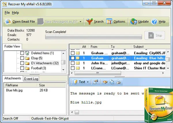Click the folder tree vertical scrollbar thumb
The height and width of the screenshot is (123, 173).
[x=63, y=62]
